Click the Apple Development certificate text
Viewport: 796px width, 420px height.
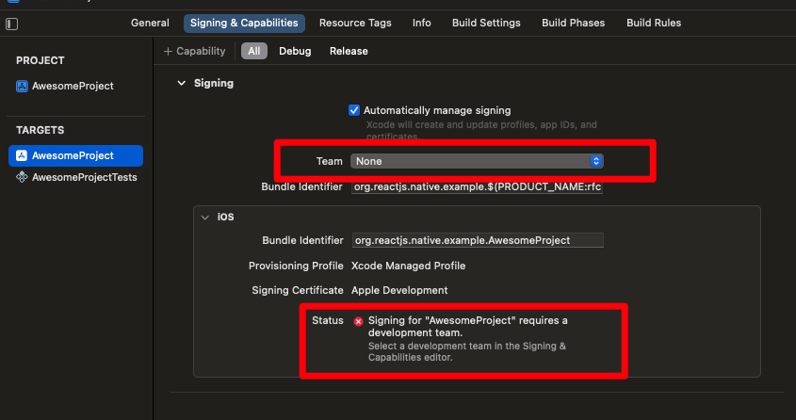pos(399,290)
